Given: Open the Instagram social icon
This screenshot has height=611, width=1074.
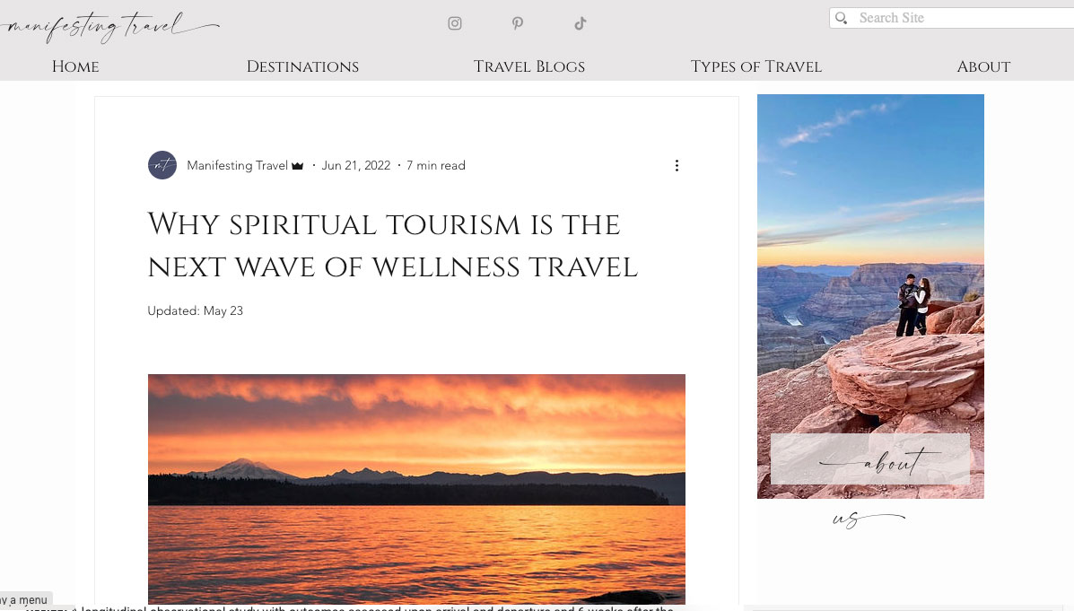Looking at the screenshot, I should click(455, 23).
